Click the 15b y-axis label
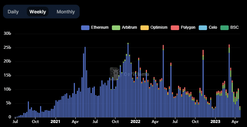Image resolution: width=247 pixels, height=127 pixels. tap(7, 76)
